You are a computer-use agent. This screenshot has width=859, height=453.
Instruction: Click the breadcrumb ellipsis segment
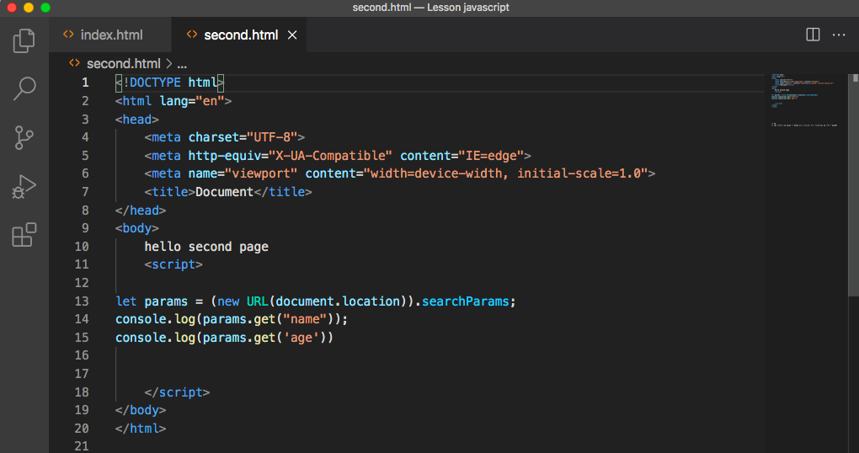click(x=182, y=64)
